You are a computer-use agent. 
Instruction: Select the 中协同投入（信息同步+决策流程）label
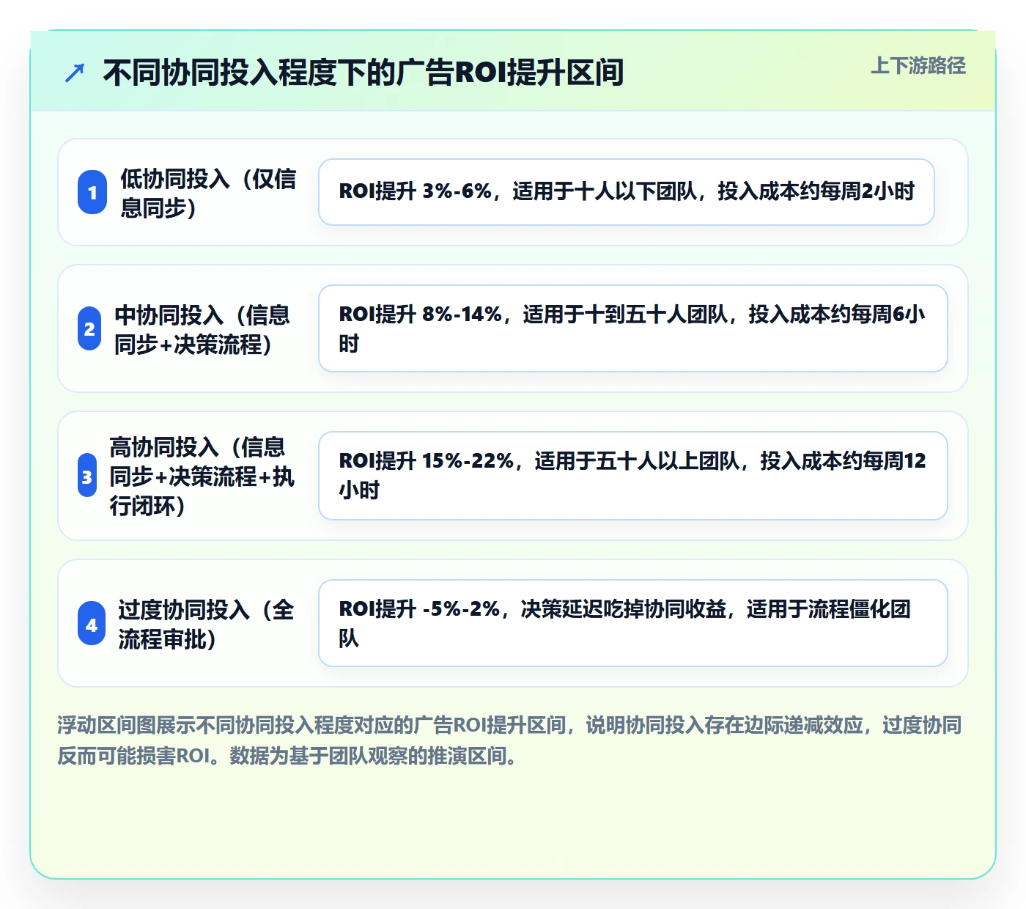[x=202, y=329]
